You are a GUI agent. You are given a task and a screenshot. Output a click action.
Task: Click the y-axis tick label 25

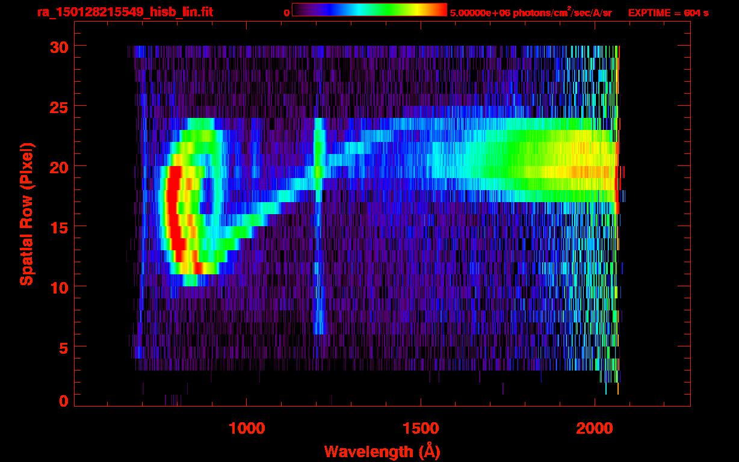pyautogui.click(x=59, y=106)
